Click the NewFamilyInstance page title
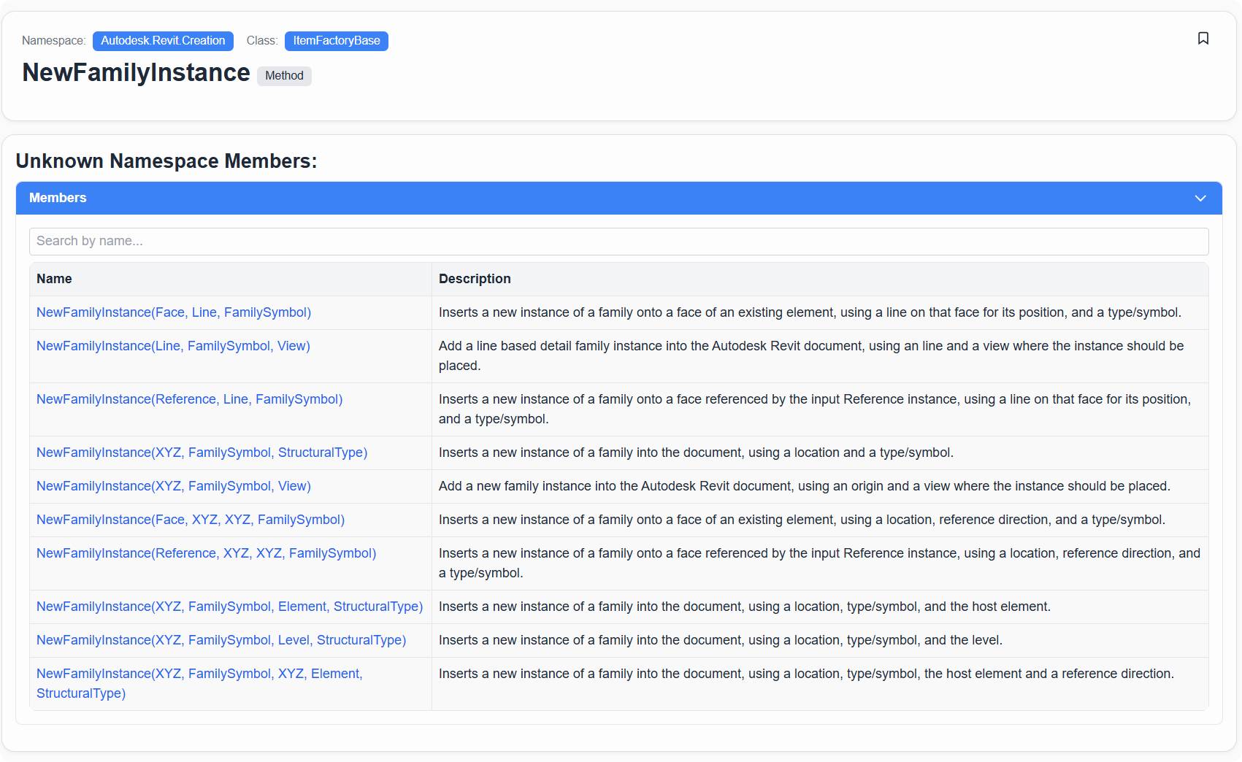The image size is (1242, 762). point(136,73)
